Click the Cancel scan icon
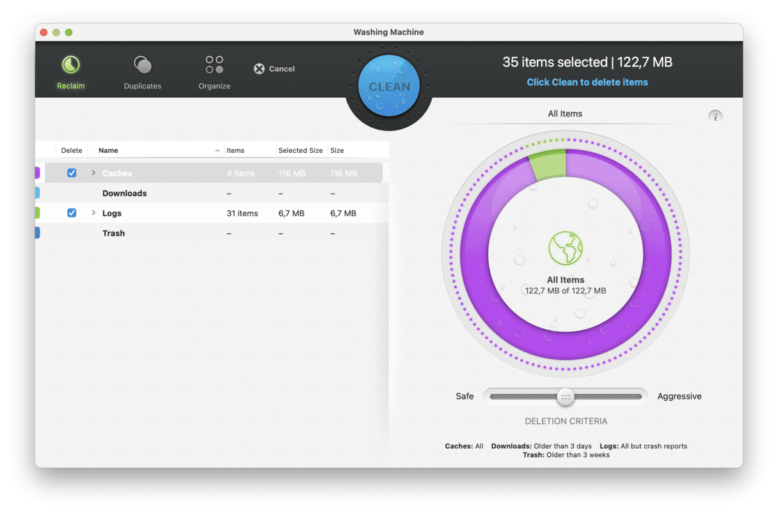Image resolution: width=778 pixels, height=514 pixels. click(259, 68)
